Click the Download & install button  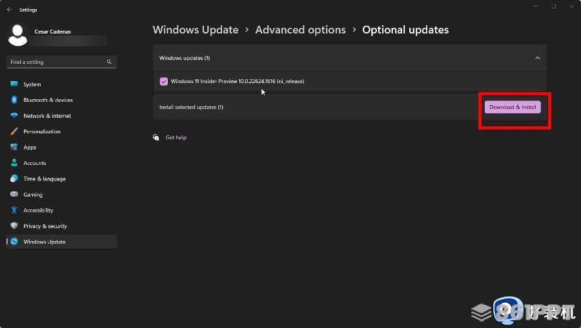click(513, 107)
